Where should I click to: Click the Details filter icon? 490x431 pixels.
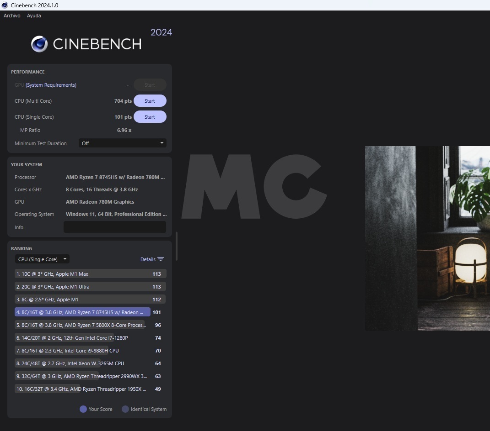point(161,259)
